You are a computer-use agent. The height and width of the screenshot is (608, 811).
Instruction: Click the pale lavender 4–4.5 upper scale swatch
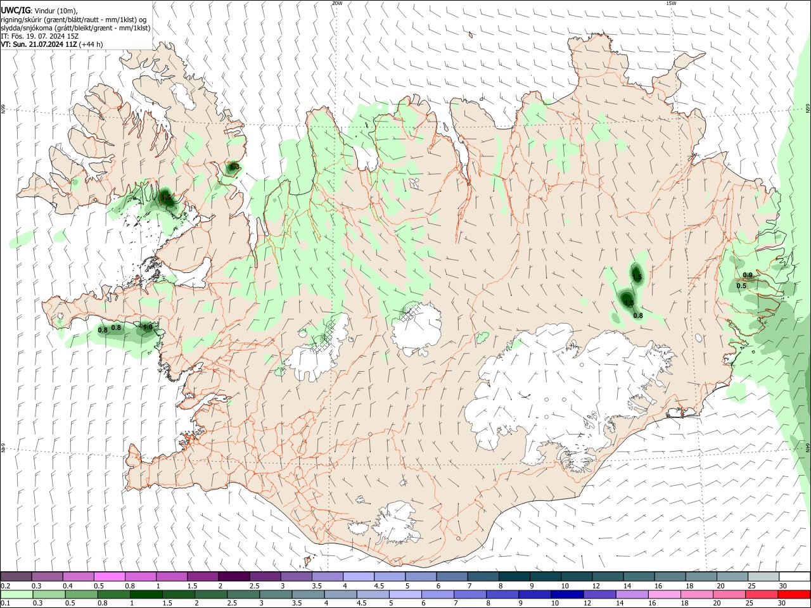pyautogui.click(x=358, y=576)
